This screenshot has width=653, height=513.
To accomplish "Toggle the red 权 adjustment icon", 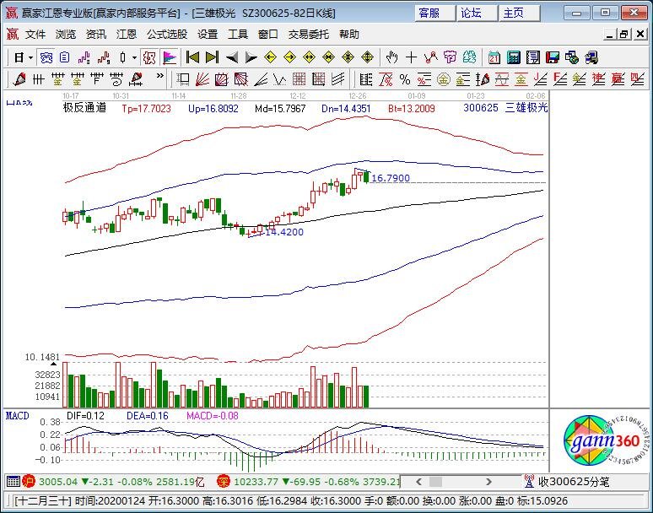I will coord(149,57).
